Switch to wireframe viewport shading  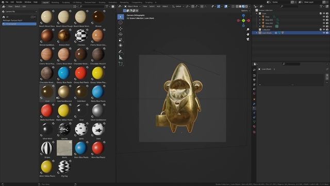[x=237, y=7]
